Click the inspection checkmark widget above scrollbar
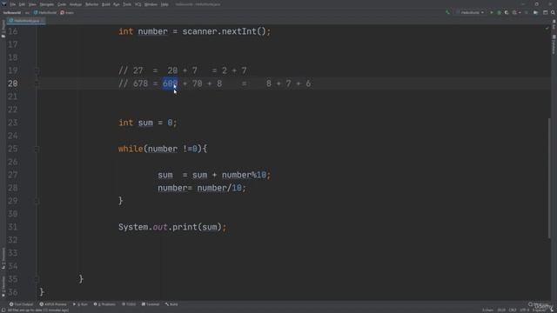This screenshot has height=313, width=557. coord(547,28)
